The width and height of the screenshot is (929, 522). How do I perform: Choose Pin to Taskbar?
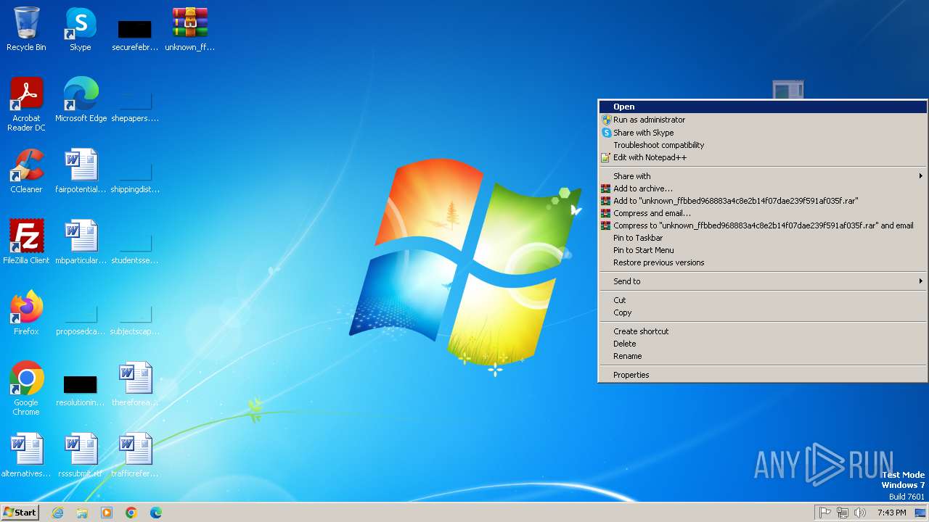click(x=763, y=238)
